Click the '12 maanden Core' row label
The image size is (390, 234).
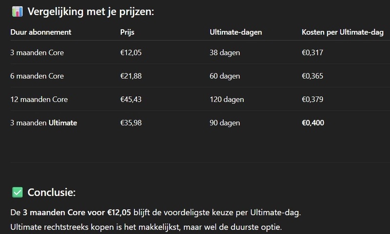(39, 100)
